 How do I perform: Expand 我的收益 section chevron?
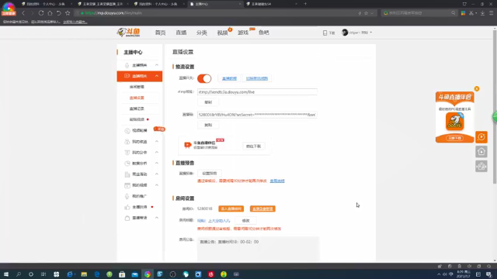coord(157,141)
